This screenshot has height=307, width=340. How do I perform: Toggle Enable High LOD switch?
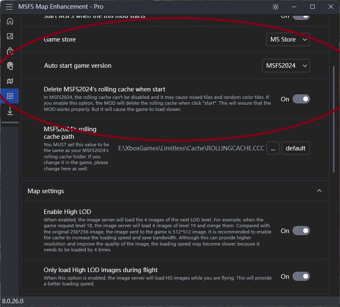[x=301, y=231]
